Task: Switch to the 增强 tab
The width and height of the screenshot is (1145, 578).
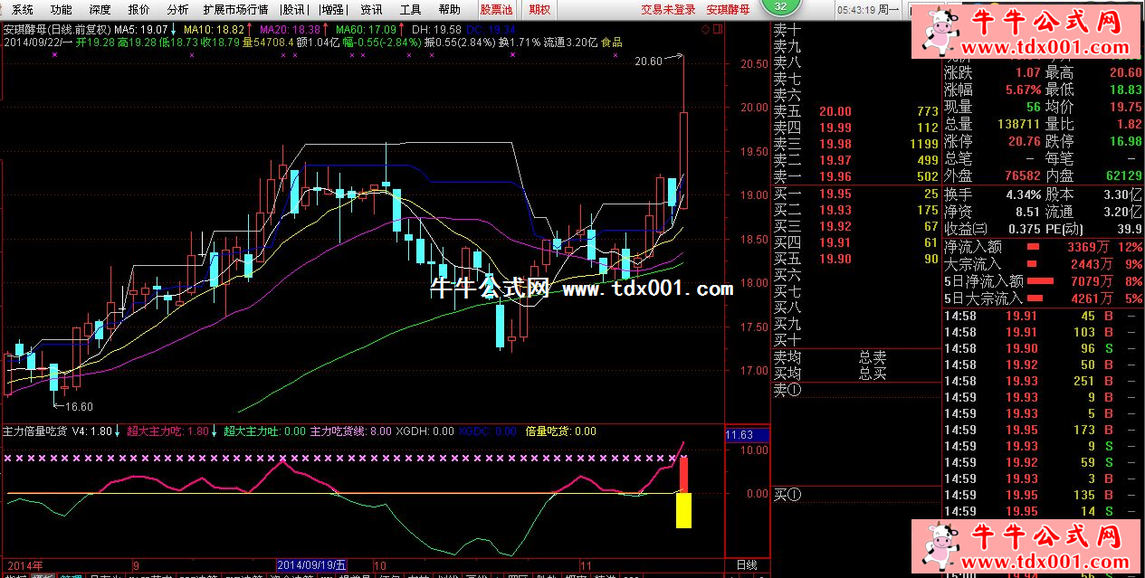Action: coord(332,9)
